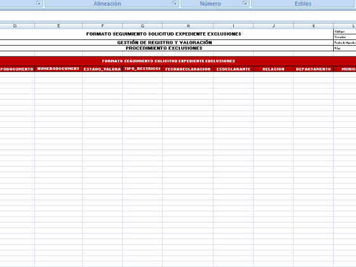Select column F header
Image resolution: width=356 pixels, height=267 pixels.
coord(102,26)
